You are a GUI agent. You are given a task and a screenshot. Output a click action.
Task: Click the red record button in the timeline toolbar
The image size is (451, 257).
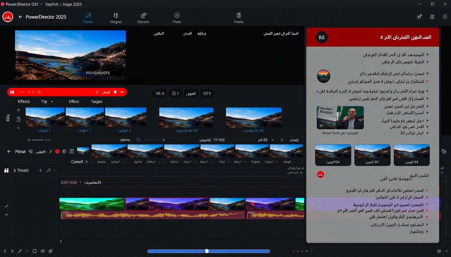tap(57, 152)
